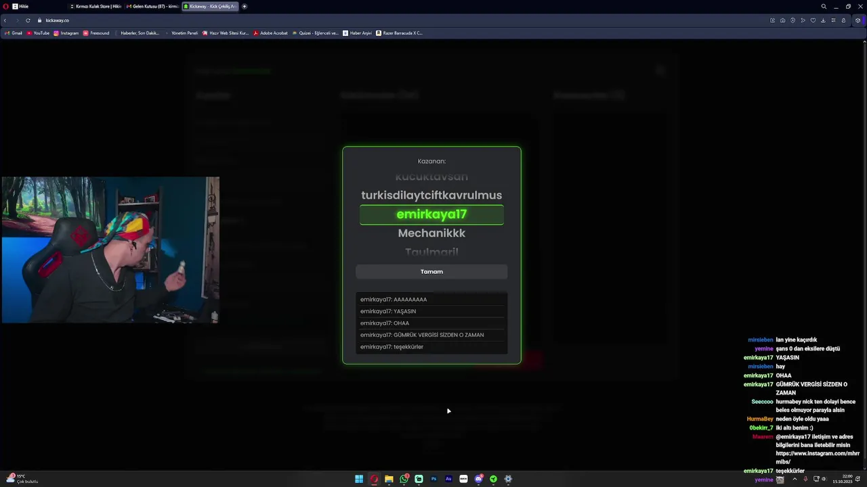Viewport: 867px width, 487px height.
Task: Click username 0bekirr_7 in chat overlay
Action: pyautogui.click(x=761, y=428)
